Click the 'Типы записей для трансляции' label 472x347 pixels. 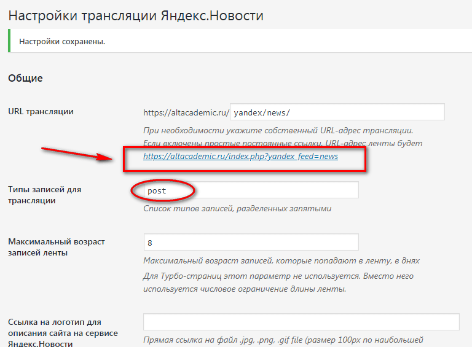tap(44, 195)
